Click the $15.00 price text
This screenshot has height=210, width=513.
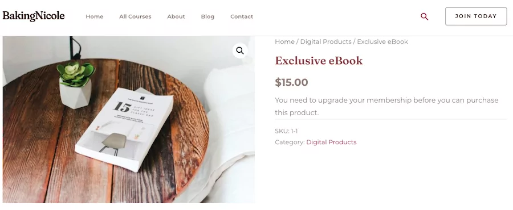[x=291, y=82]
